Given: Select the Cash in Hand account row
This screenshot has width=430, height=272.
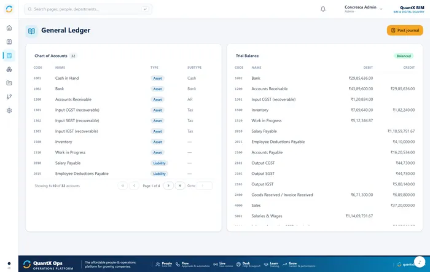Looking at the screenshot, I should tap(123, 78).
